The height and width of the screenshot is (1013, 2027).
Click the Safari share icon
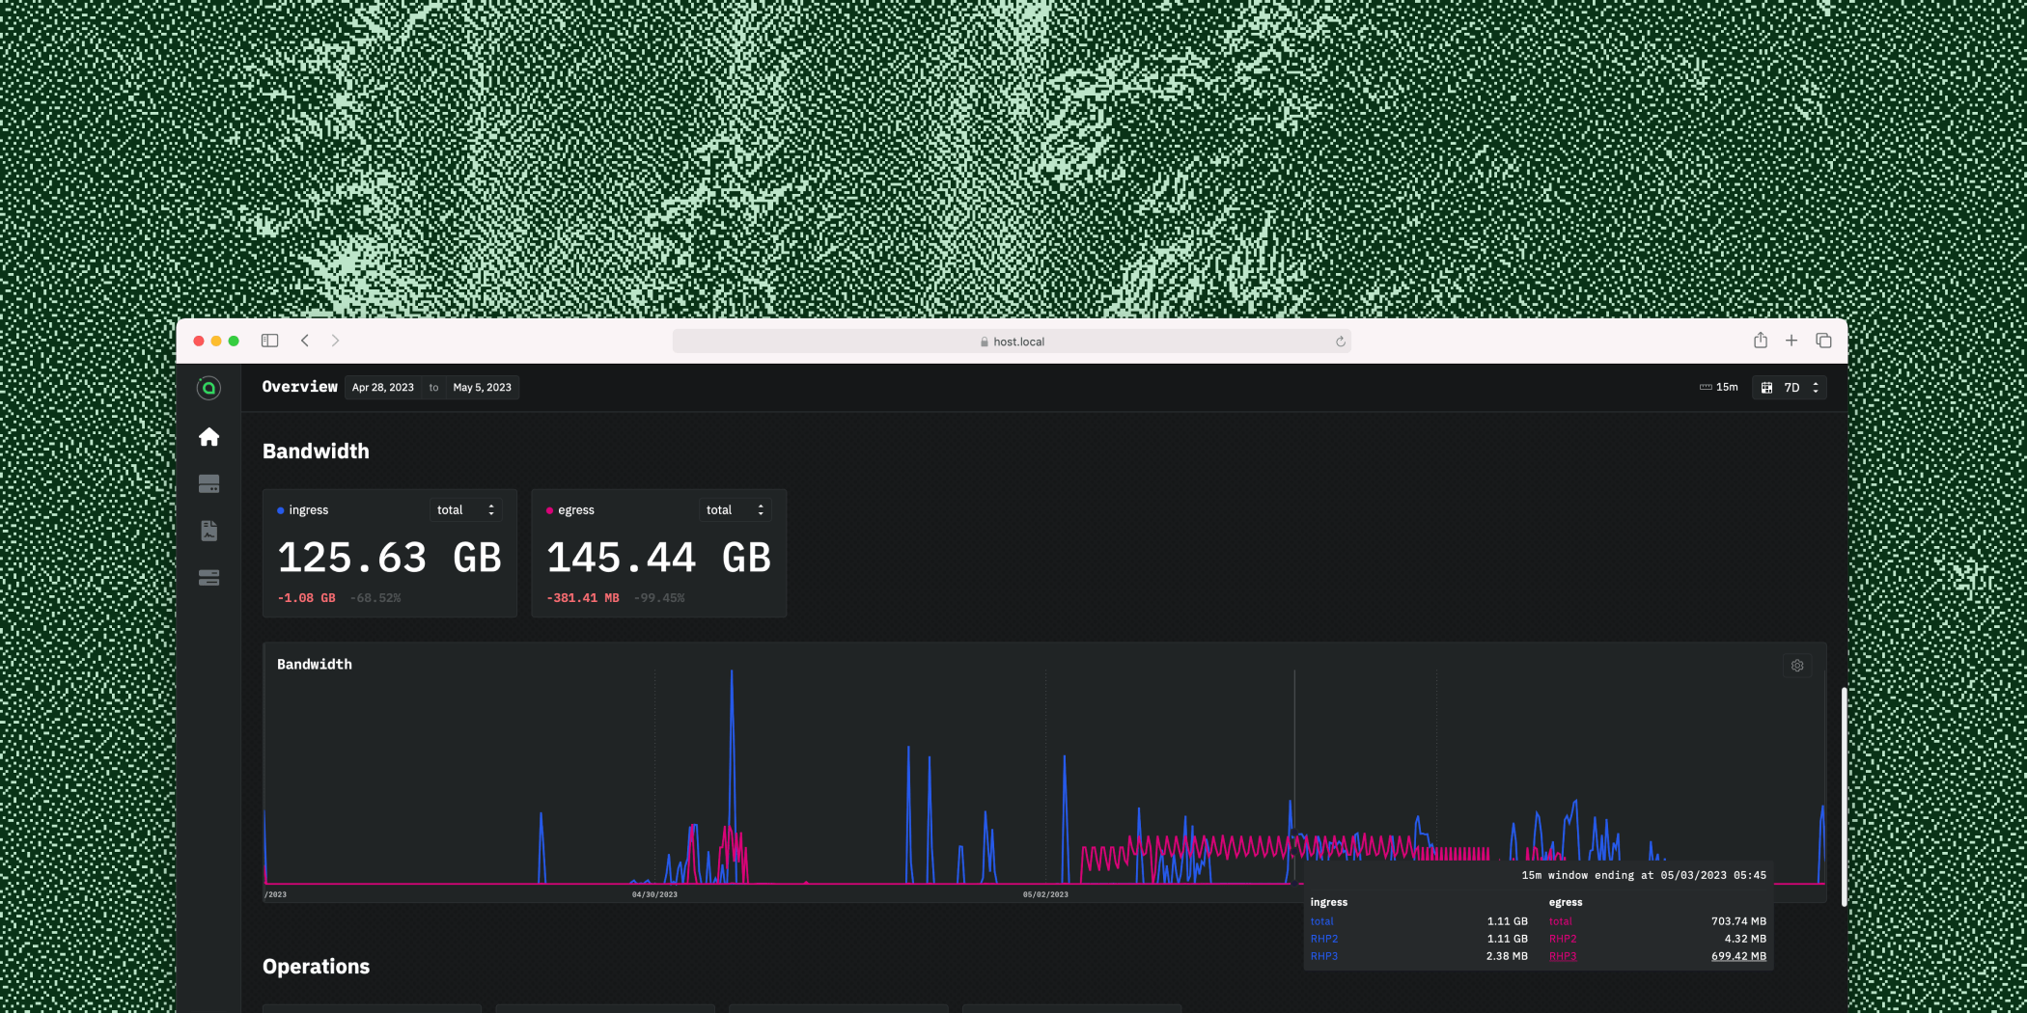pos(1760,341)
